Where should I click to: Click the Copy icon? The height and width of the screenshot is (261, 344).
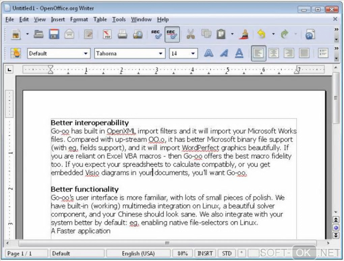click(x=206, y=34)
